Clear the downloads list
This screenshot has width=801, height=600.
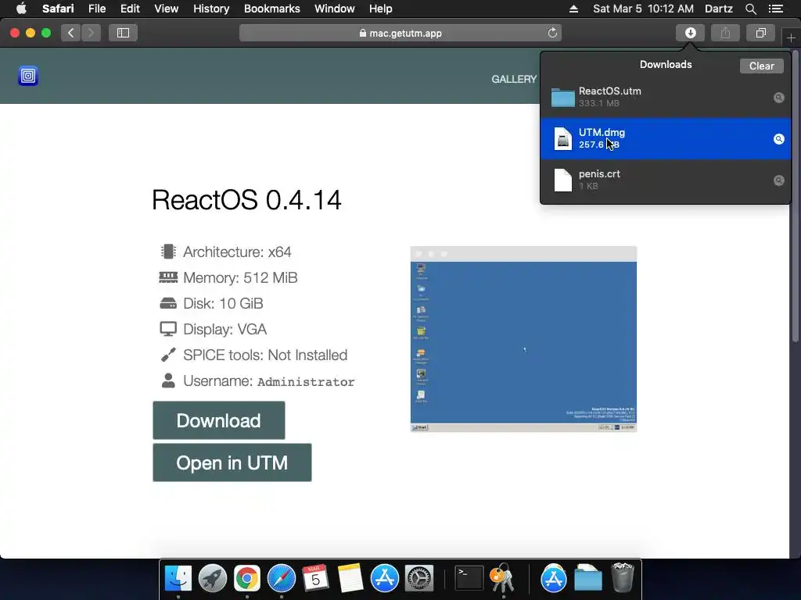tap(761, 66)
